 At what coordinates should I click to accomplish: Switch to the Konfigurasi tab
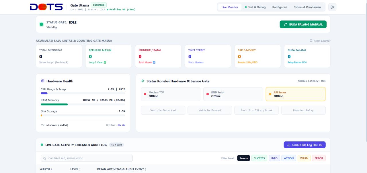tap(280, 7)
